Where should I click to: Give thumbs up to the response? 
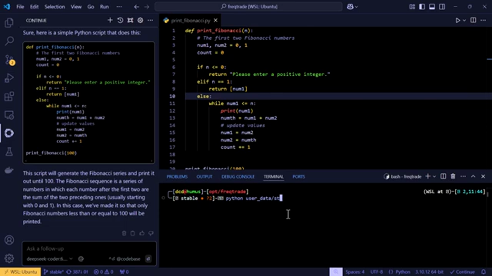142,233
